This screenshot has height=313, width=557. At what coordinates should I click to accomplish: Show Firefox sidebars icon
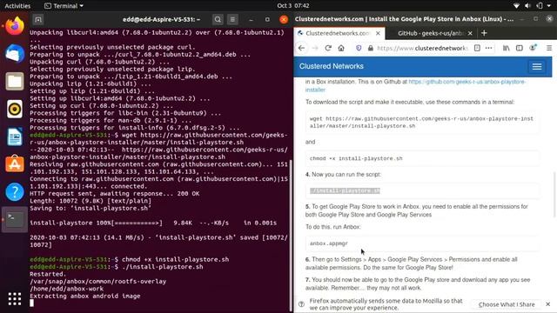pos(520,48)
